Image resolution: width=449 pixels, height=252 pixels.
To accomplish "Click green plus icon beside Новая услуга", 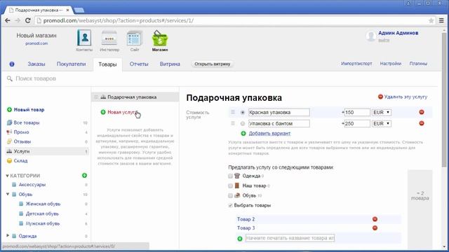I will [x=103, y=112].
